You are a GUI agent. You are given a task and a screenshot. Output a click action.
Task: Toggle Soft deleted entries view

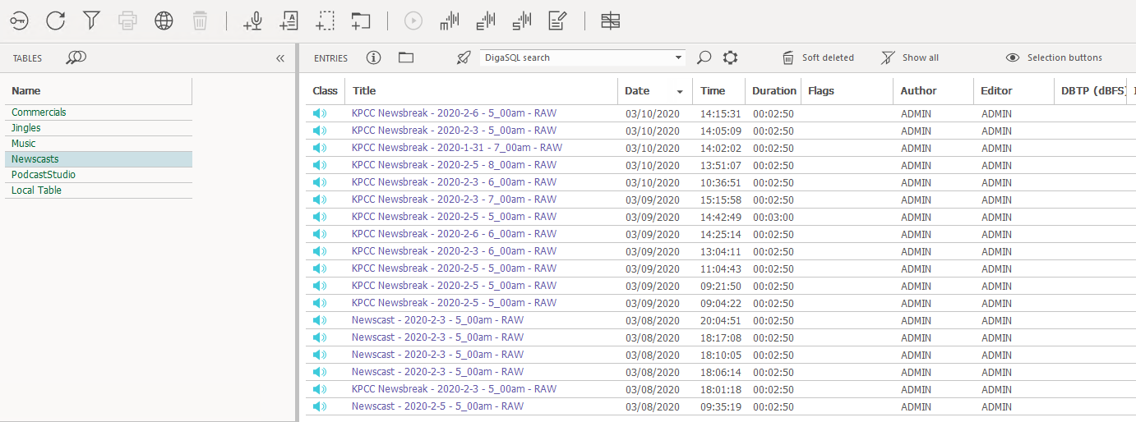pos(818,57)
